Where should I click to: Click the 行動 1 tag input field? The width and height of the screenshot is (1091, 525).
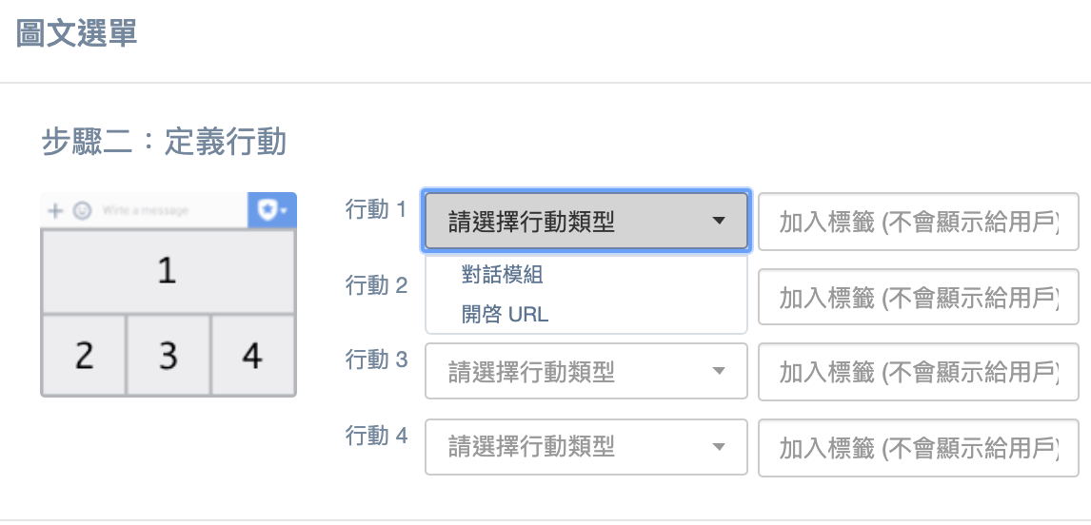[919, 222]
